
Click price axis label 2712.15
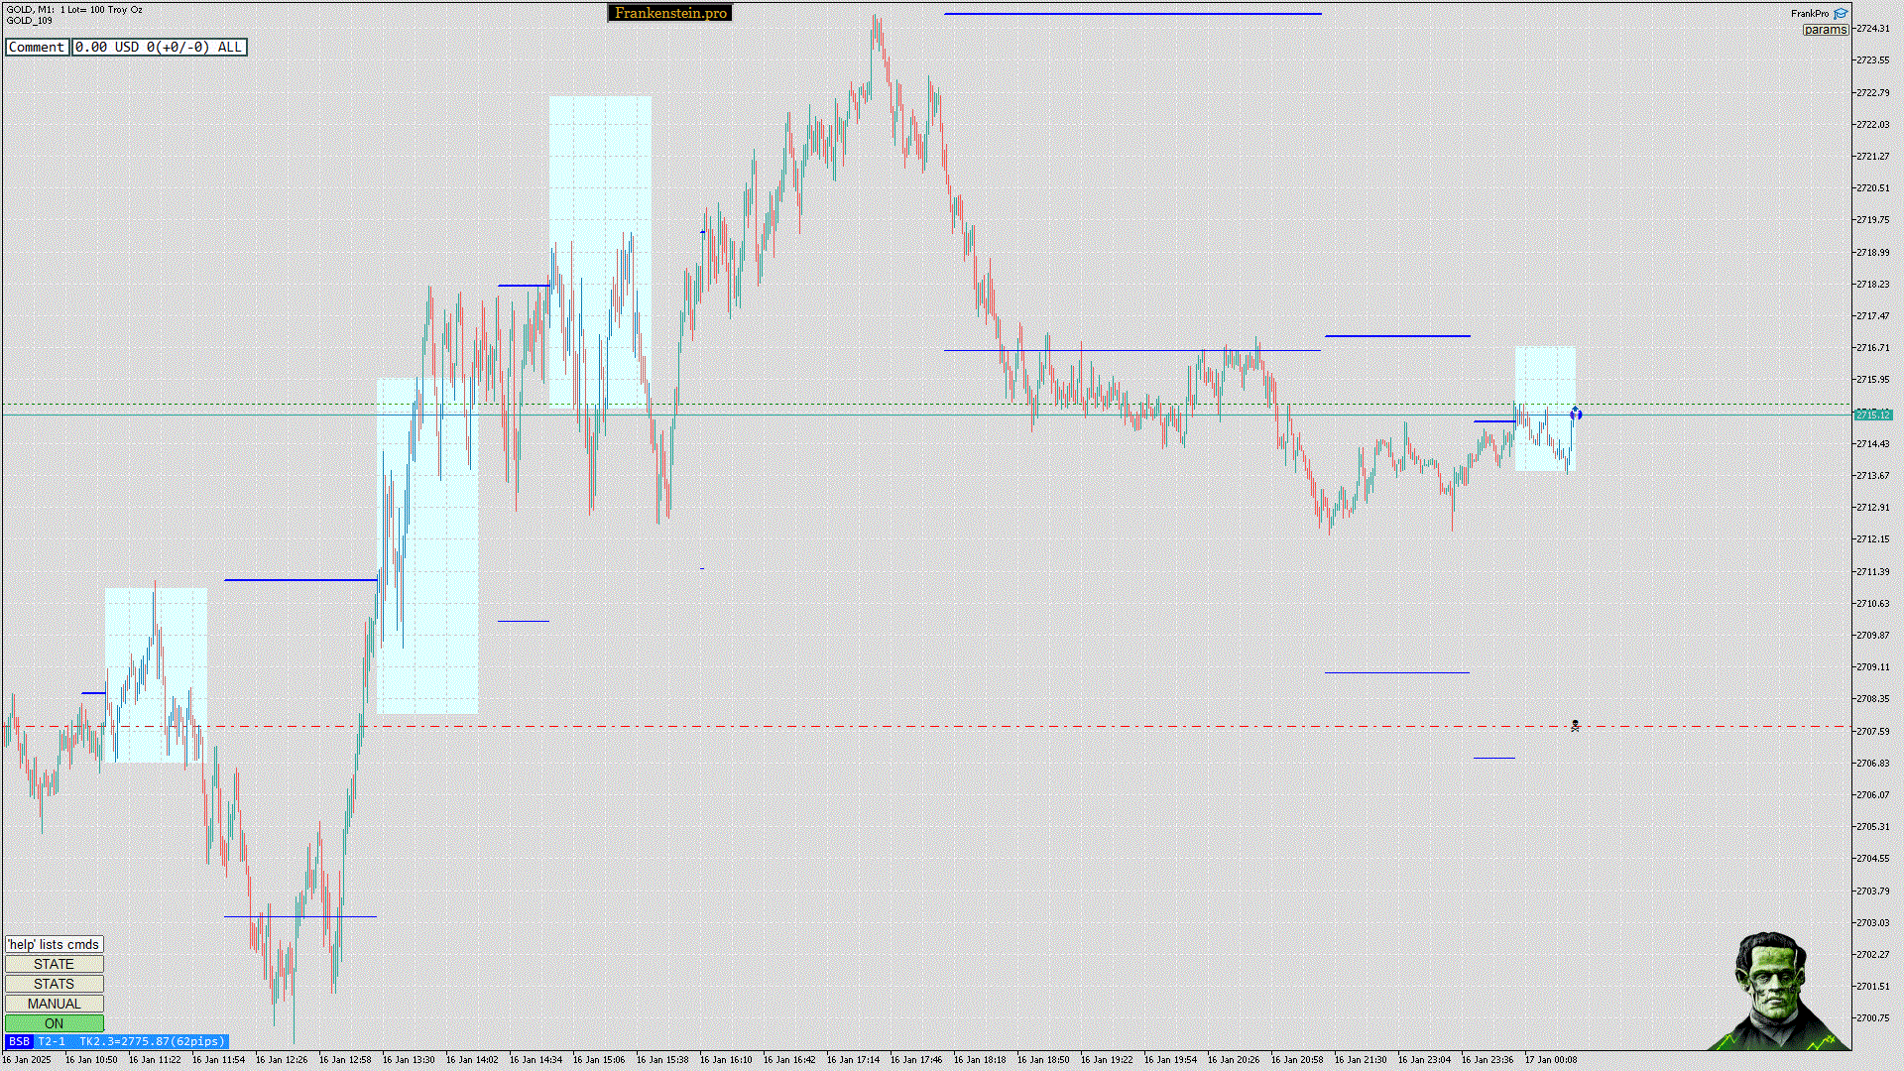[1873, 539]
